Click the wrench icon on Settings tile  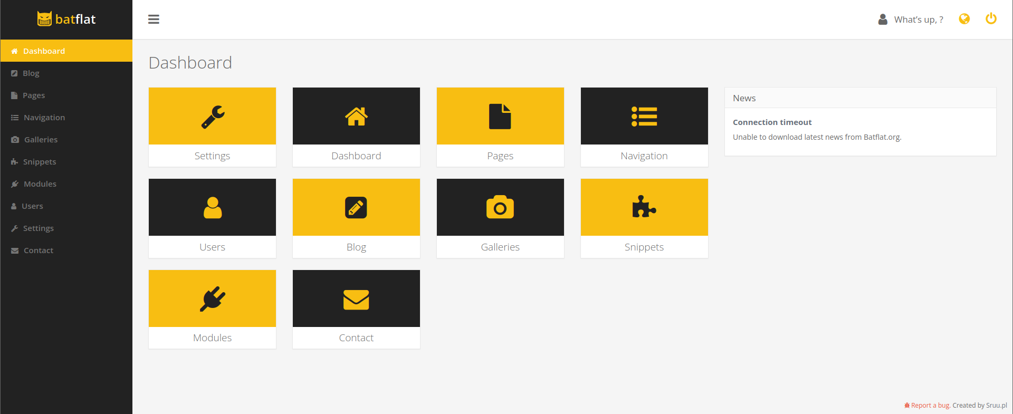tap(213, 117)
